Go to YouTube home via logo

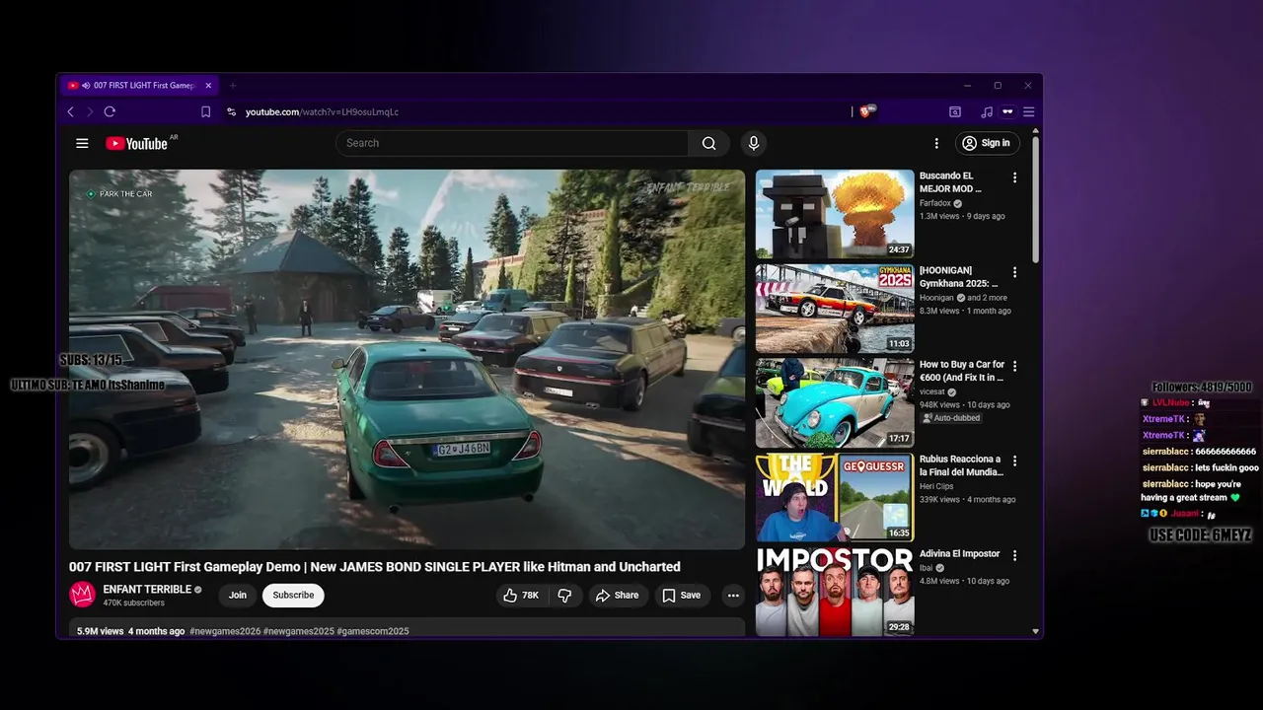[x=137, y=144]
